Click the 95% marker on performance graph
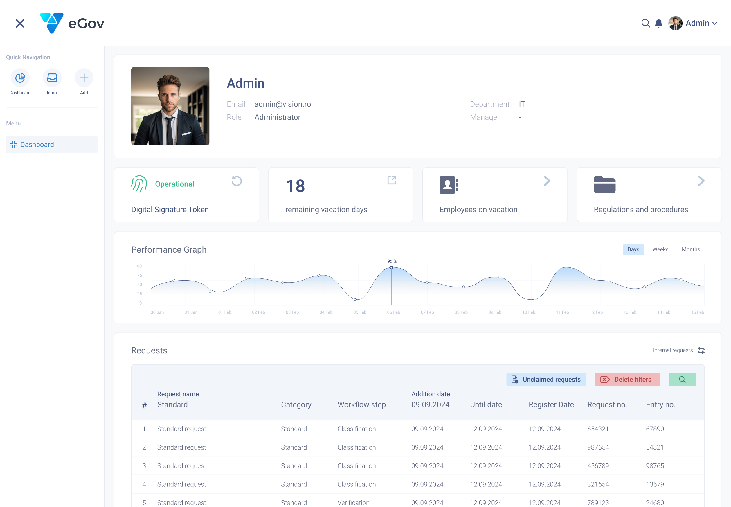 tap(391, 267)
